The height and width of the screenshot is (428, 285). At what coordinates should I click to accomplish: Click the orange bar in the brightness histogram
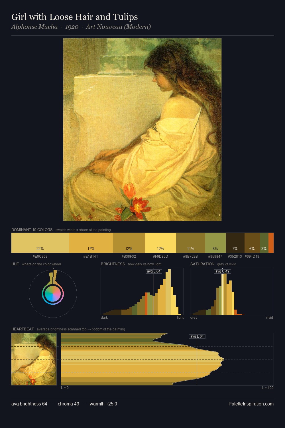pyautogui.click(x=146, y=304)
